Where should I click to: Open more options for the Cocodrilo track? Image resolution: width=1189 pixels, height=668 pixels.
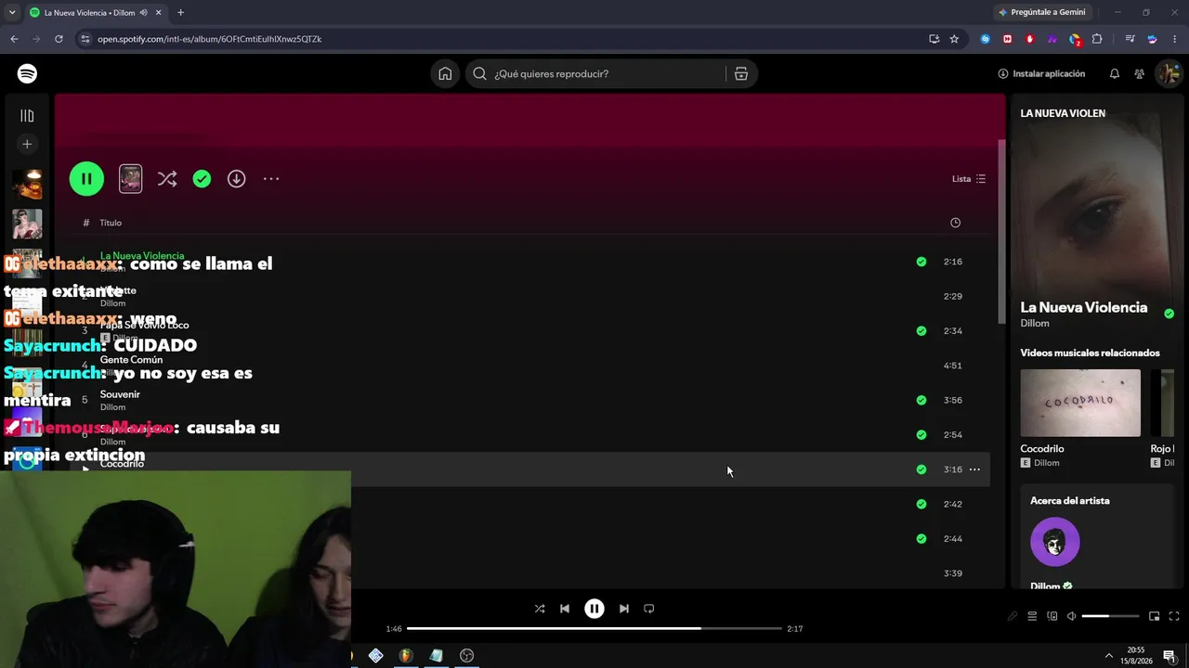[x=974, y=469]
